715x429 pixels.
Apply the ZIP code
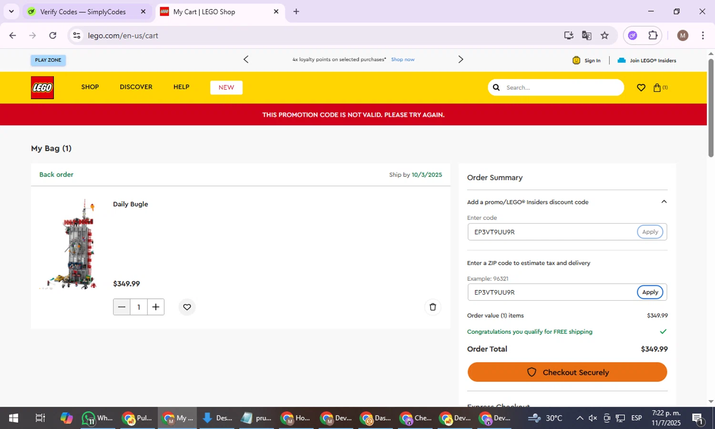(x=650, y=292)
